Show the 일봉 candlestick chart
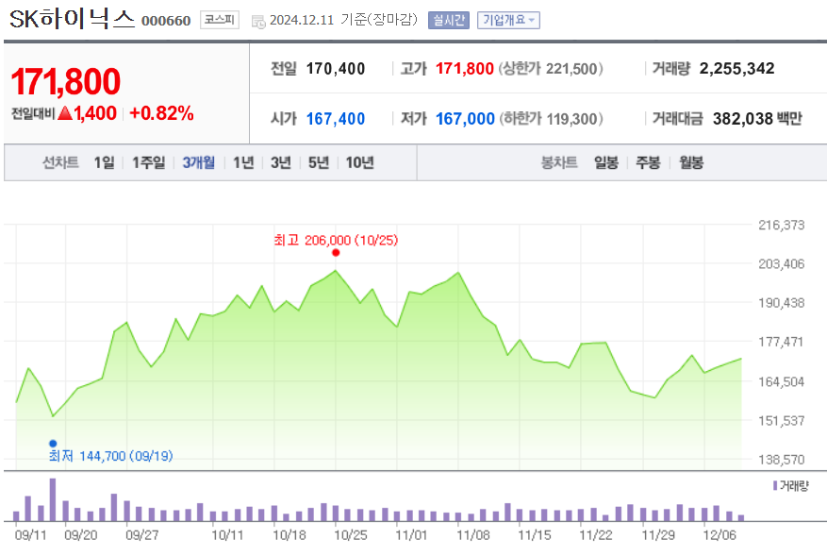The width and height of the screenshot is (827, 556). 606,162
